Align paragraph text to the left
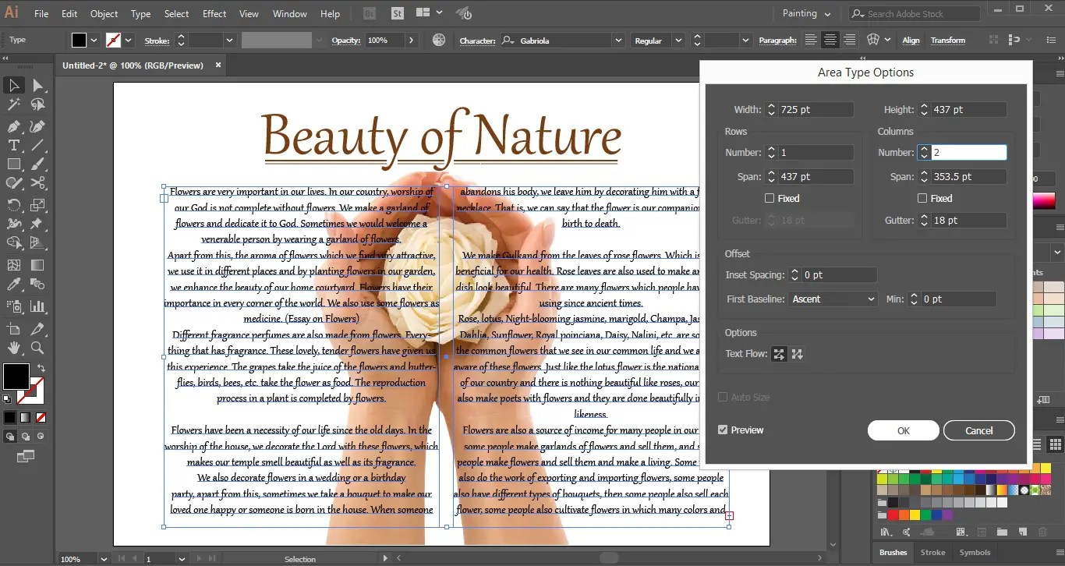The image size is (1065, 566). pos(812,41)
